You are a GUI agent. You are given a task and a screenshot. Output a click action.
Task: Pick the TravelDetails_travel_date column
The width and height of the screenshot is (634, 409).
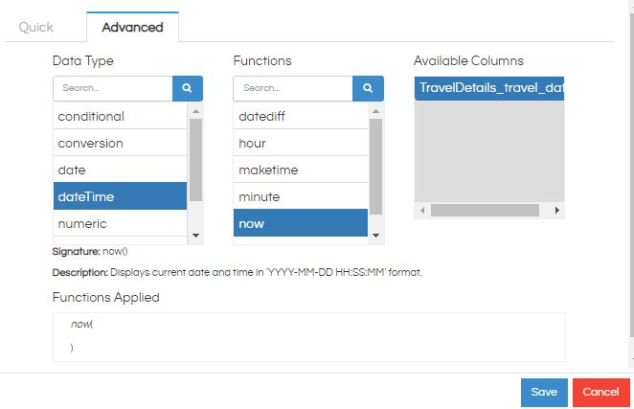pos(489,88)
